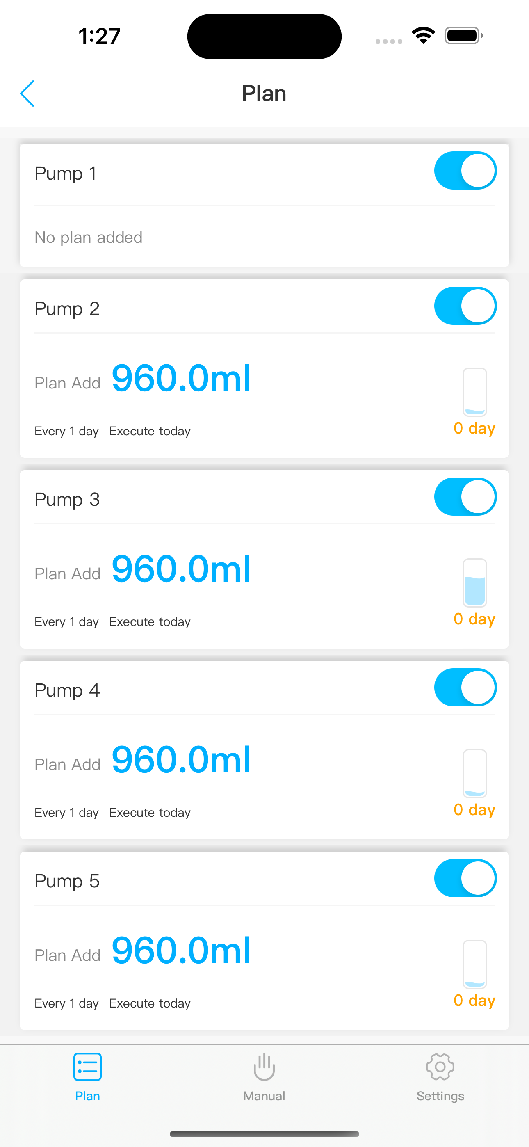The height and width of the screenshot is (1147, 529).
Task: Open the Settings gear icon
Action: [x=440, y=1067]
